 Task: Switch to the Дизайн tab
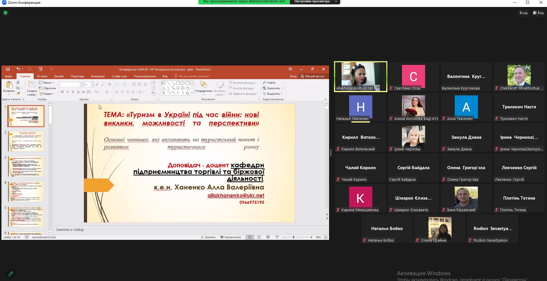click(59, 76)
